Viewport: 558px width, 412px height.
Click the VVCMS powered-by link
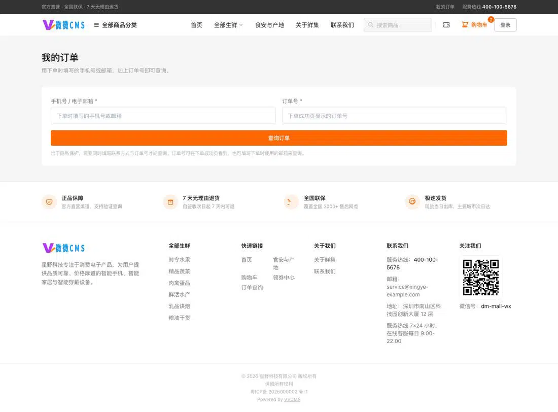pos(292,399)
